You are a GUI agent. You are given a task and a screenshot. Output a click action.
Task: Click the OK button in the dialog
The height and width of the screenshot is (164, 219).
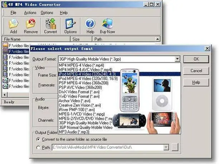pyautogui.click(x=196, y=59)
